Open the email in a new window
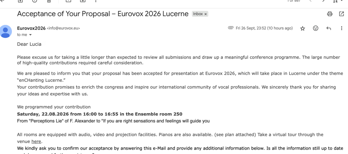348x154 pixels. [342, 14]
